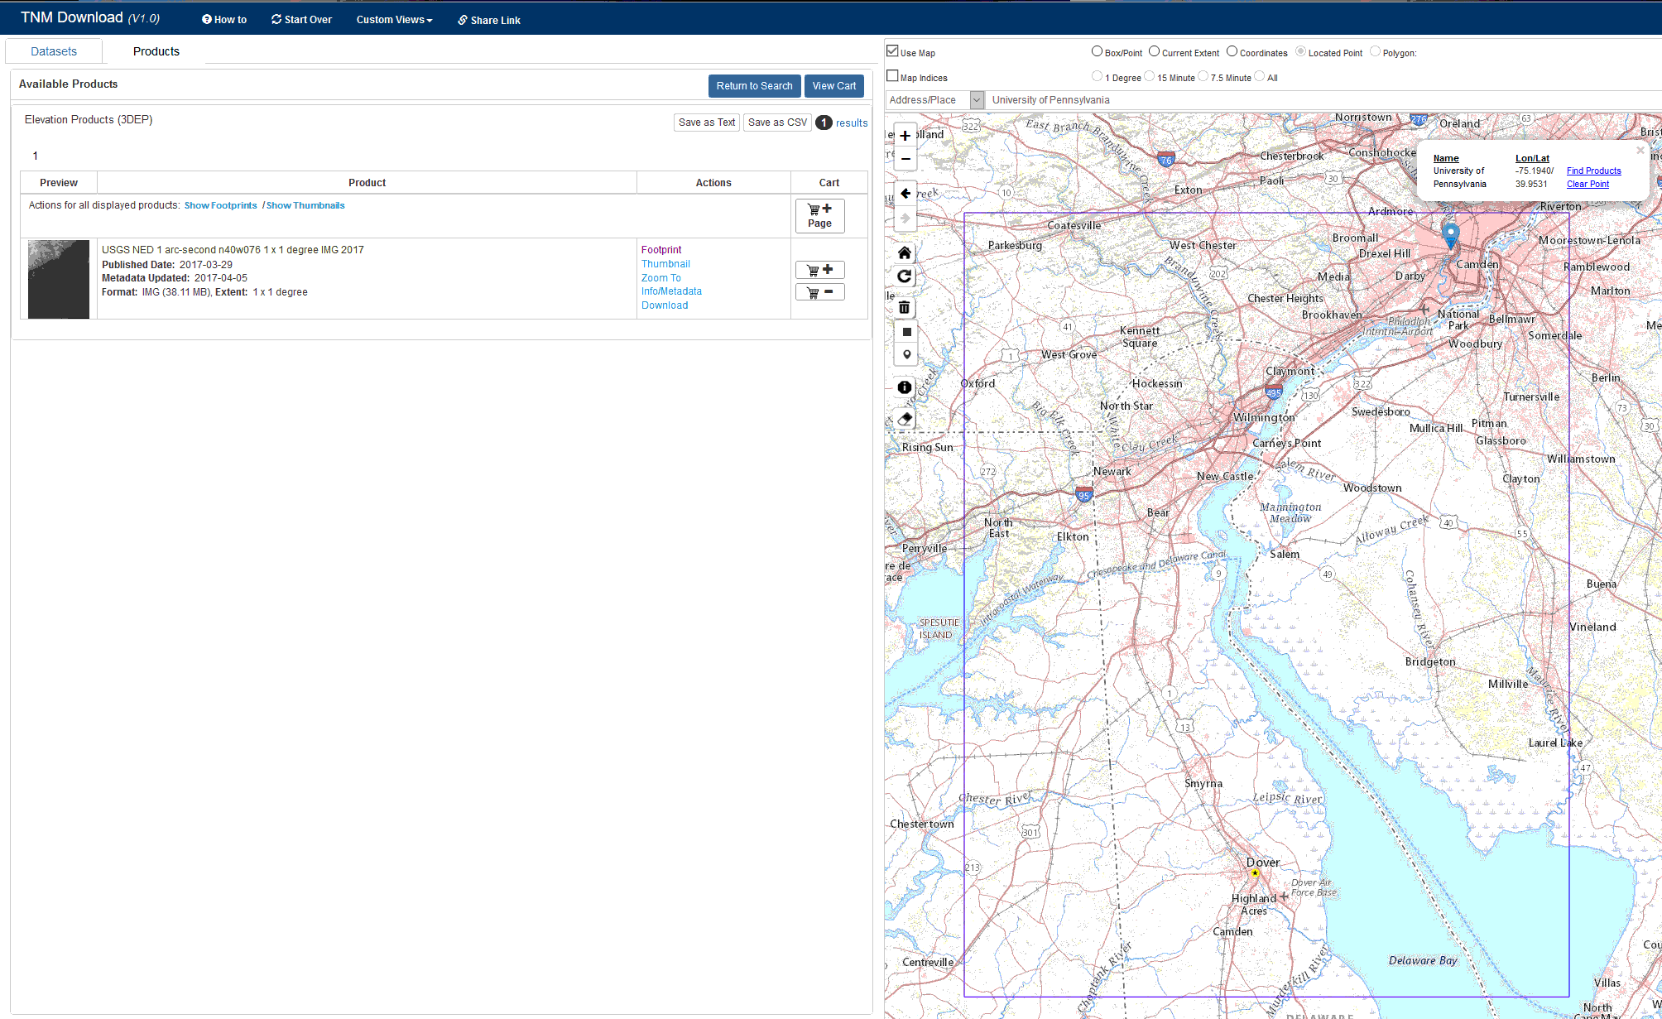Switch to the Datasets tab
This screenshot has width=1662, height=1019.
point(54,51)
